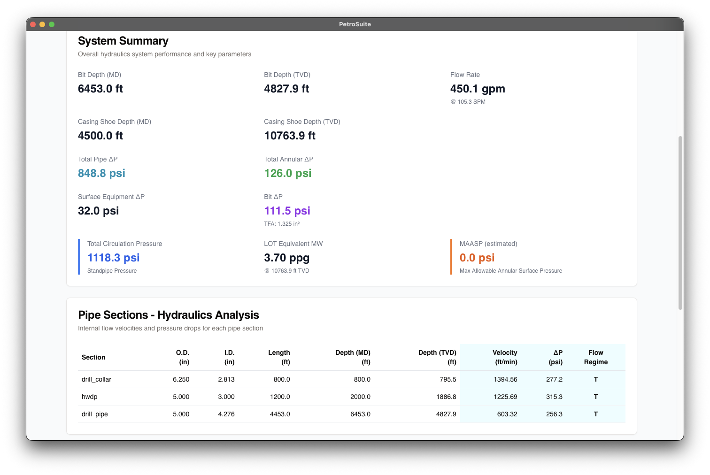The image size is (710, 475).
Task: Click the Total Annular ΔP value 126.0 psi
Action: click(287, 173)
